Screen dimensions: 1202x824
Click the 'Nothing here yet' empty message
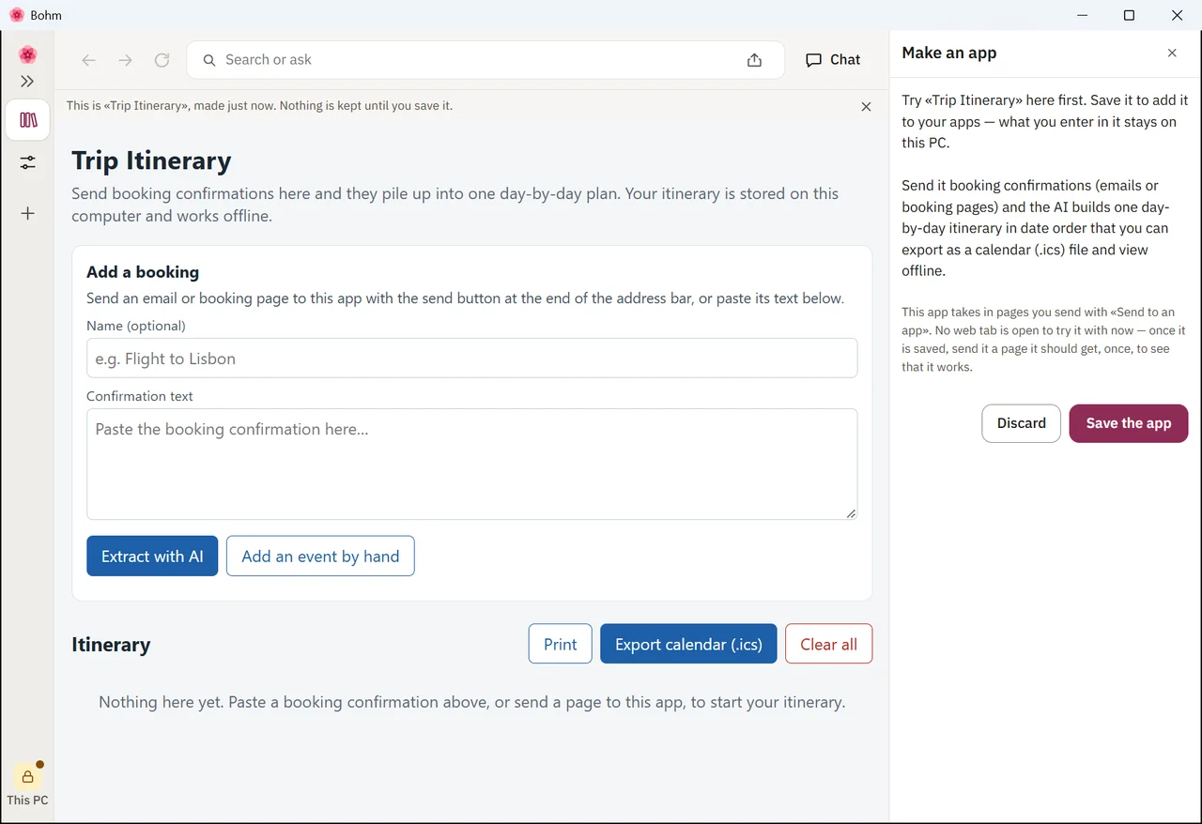coord(471,702)
